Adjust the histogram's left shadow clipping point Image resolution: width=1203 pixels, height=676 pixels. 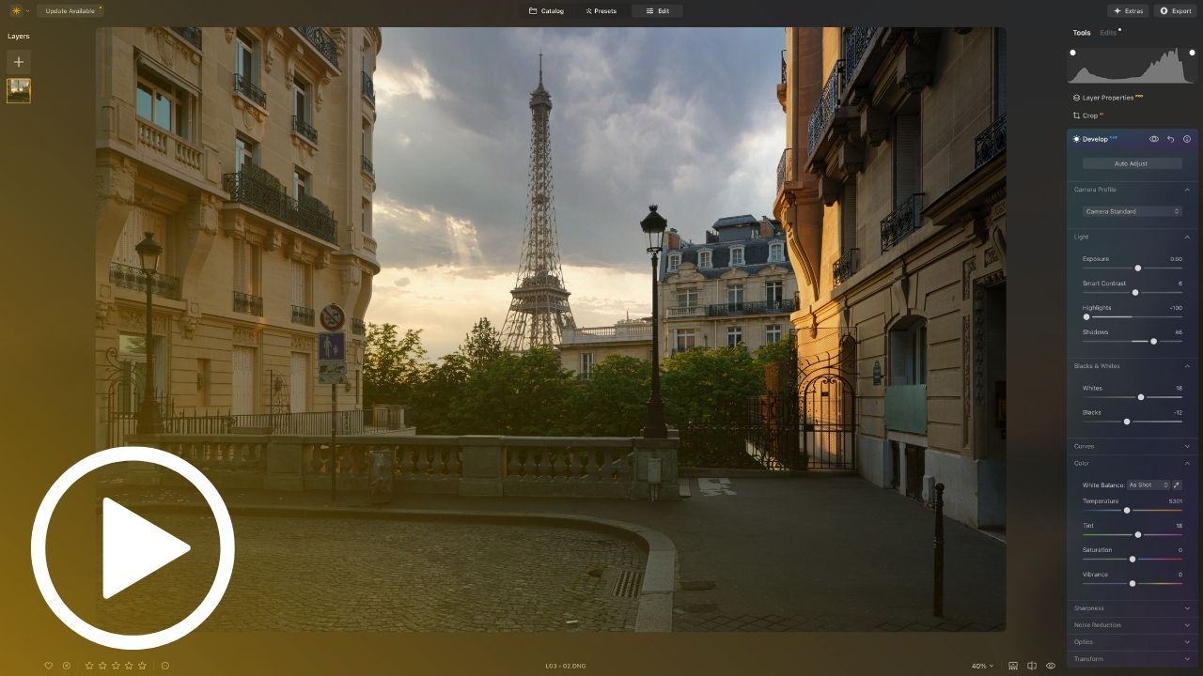[1072, 53]
